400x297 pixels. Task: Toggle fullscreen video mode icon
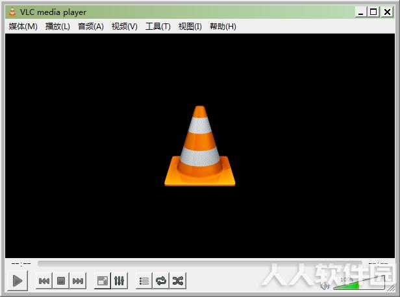(x=103, y=281)
